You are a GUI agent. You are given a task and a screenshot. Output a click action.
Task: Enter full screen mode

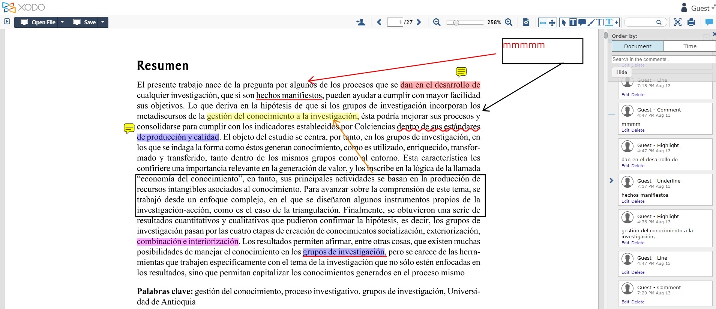click(677, 22)
